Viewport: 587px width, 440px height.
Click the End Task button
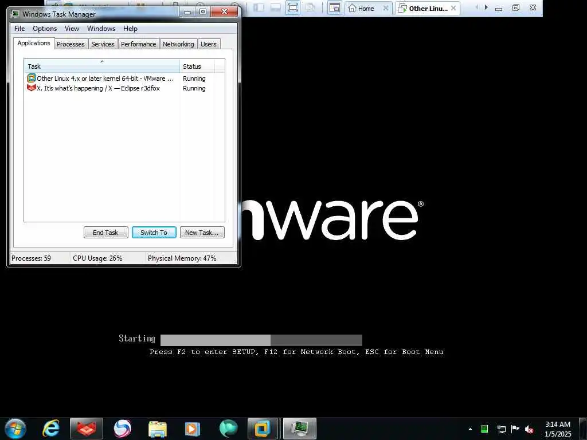click(105, 233)
